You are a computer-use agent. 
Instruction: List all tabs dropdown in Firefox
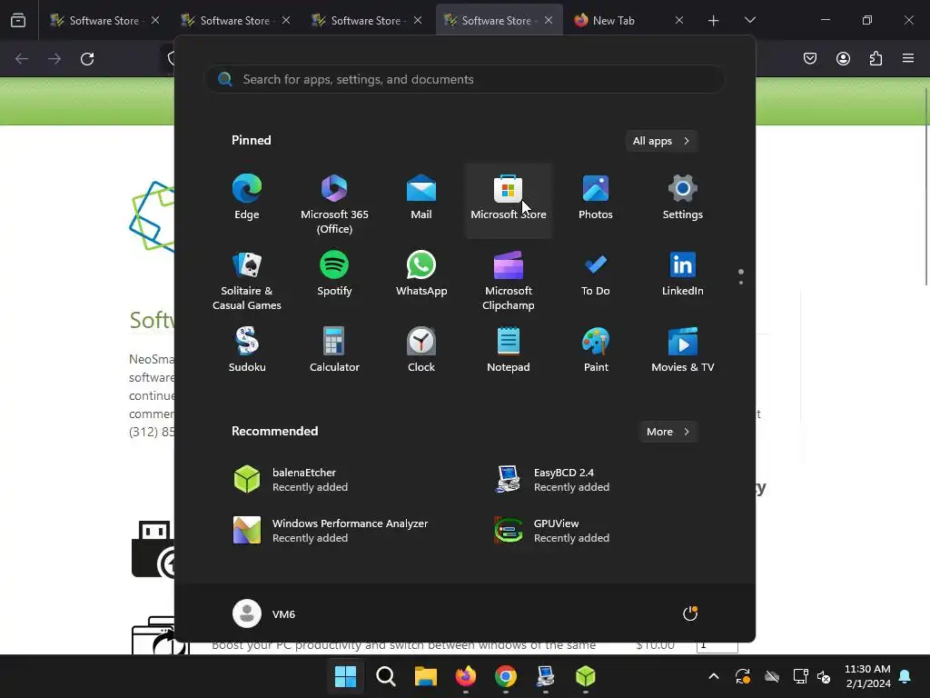click(749, 20)
